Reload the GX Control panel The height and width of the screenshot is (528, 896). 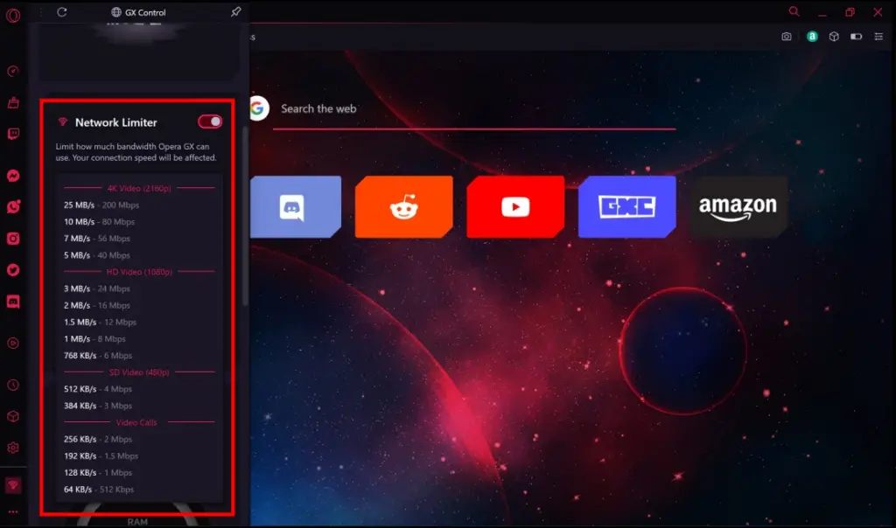(x=62, y=12)
